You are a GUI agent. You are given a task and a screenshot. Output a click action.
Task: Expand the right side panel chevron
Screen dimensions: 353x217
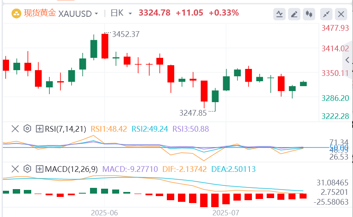click(348, 60)
